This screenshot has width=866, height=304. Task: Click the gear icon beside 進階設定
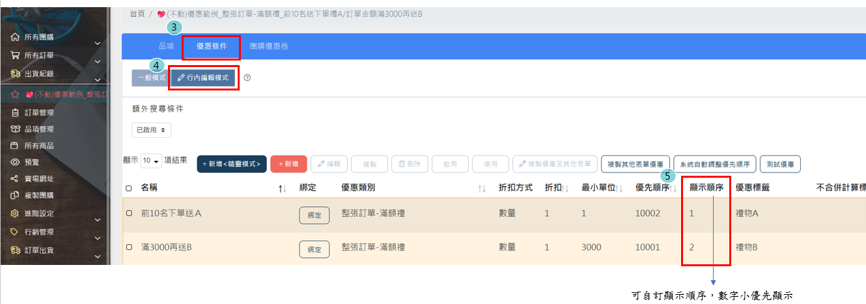click(x=15, y=214)
